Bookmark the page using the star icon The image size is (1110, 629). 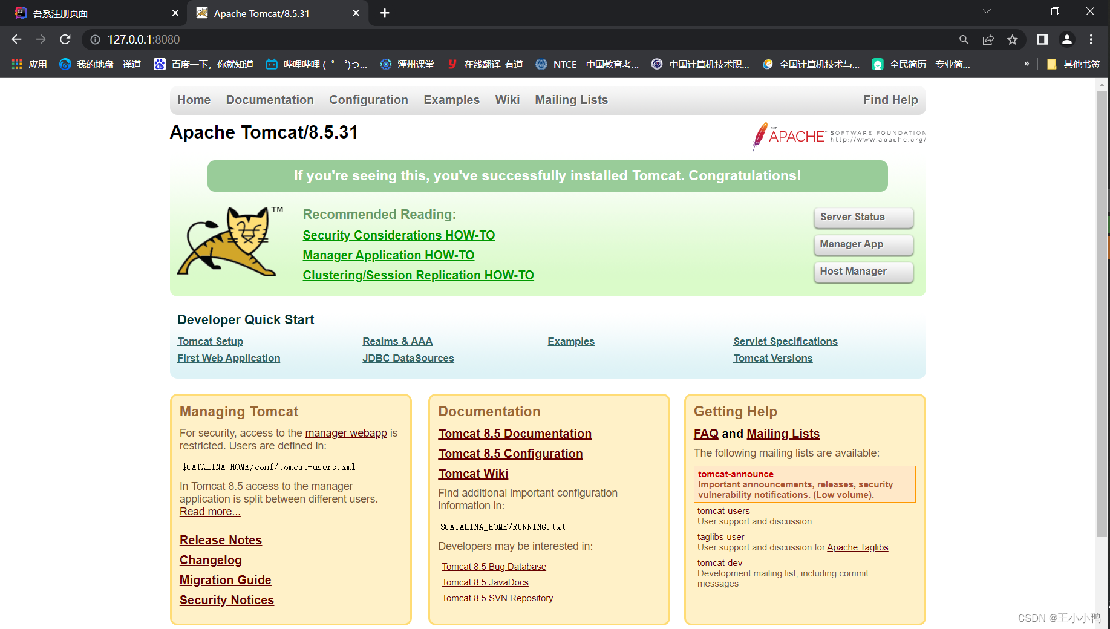tap(1013, 39)
